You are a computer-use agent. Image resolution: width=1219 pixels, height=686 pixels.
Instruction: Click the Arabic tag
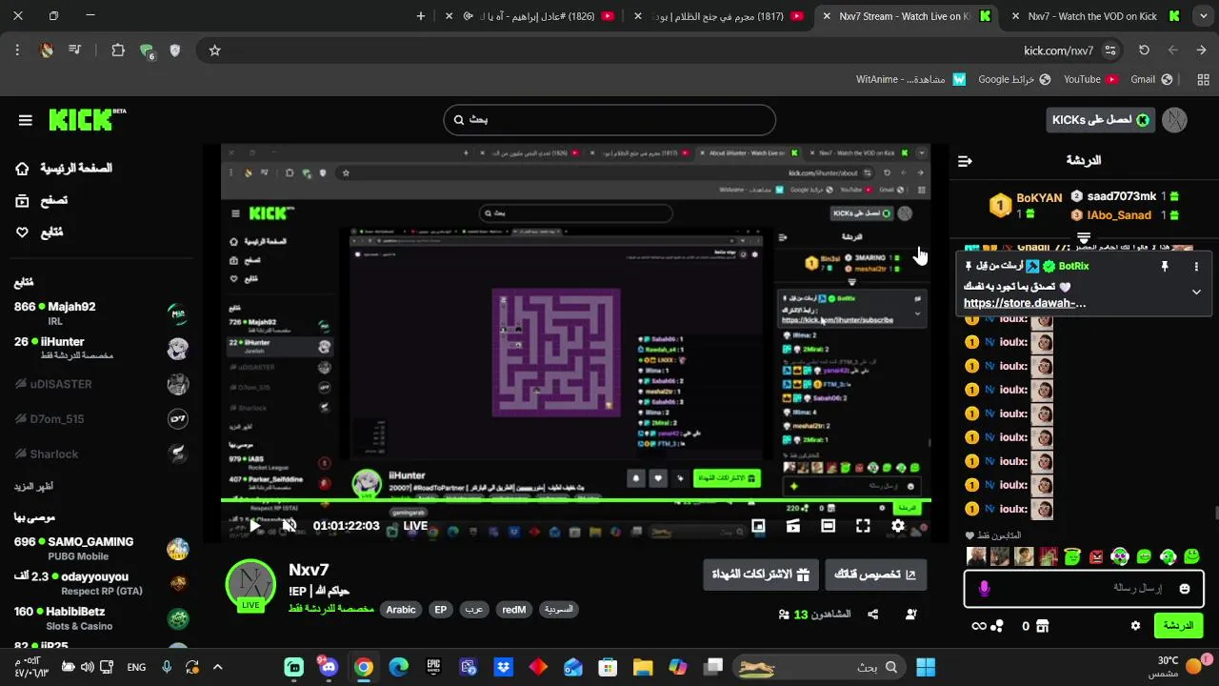pyautogui.click(x=401, y=610)
